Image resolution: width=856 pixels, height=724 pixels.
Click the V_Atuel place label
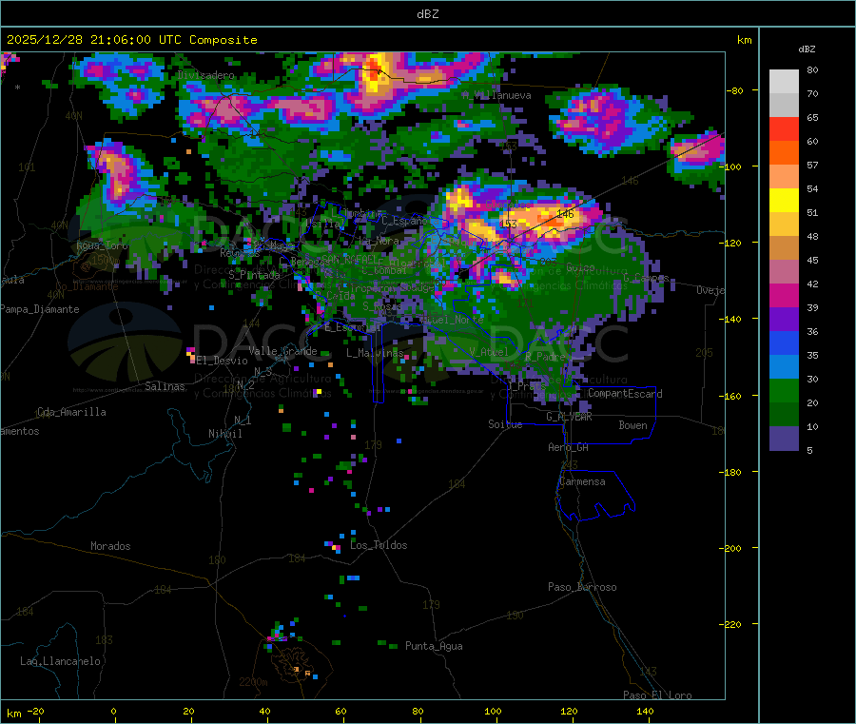tap(489, 352)
